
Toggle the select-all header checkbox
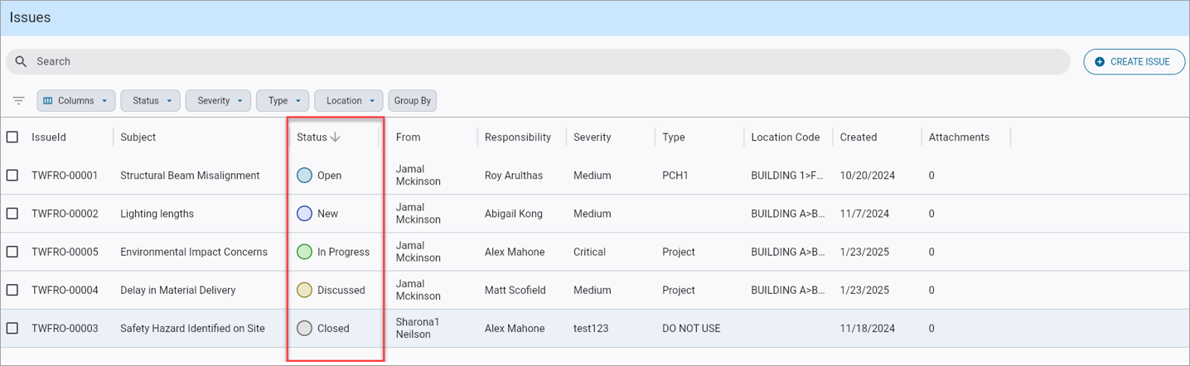[12, 137]
